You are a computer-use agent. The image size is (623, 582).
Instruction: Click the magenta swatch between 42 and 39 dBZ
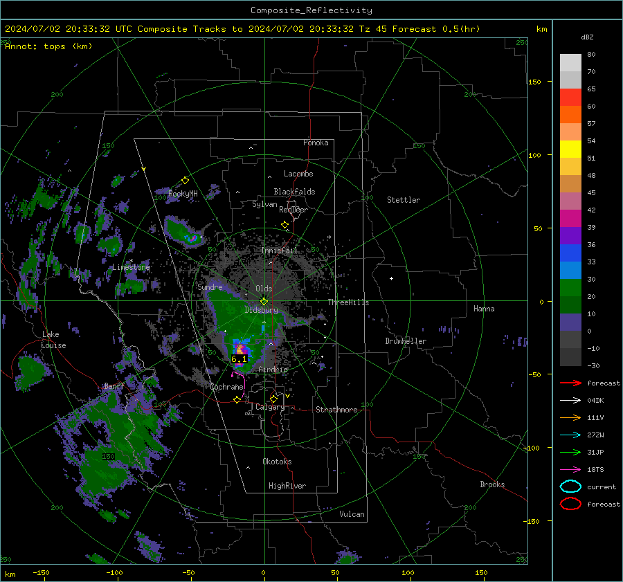[x=570, y=219]
